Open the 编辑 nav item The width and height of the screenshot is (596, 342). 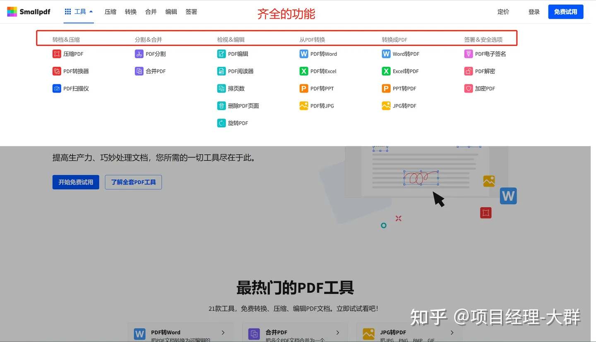(171, 12)
